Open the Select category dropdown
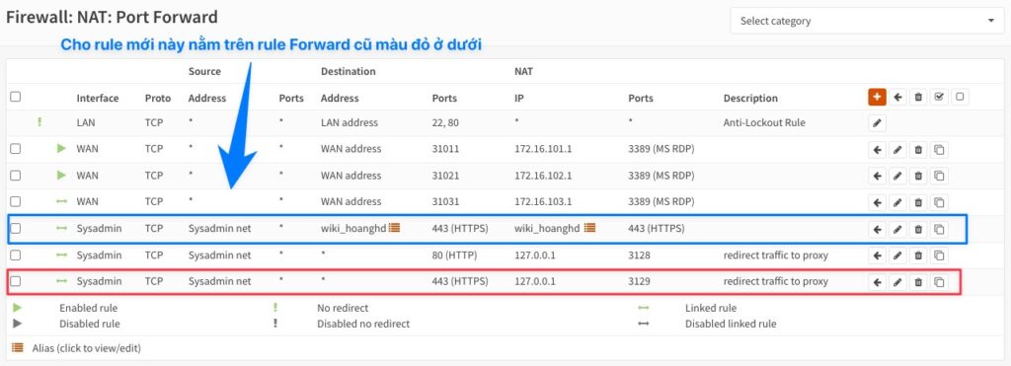This screenshot has width=1011, height=366. click(x=867, y=22)
